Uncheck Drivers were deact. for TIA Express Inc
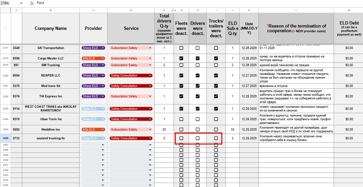 [198, 96]
